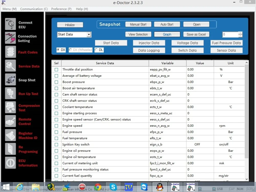The width and height of the screenshot is (256, 192).
Task: Show ECU Information icon
Action: click(10, 163)
